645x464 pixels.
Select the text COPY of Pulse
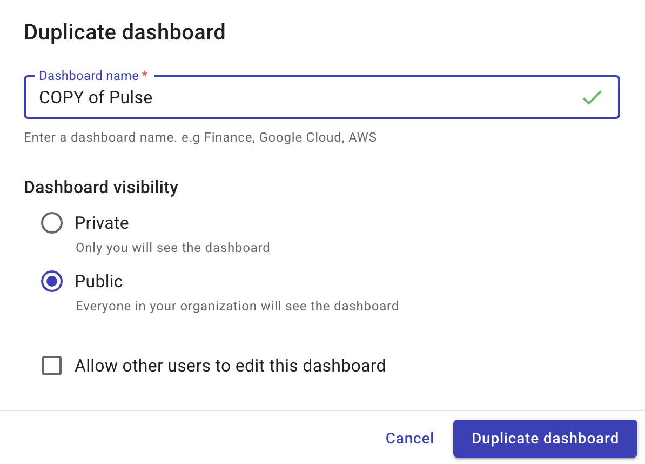click(96, 97)
